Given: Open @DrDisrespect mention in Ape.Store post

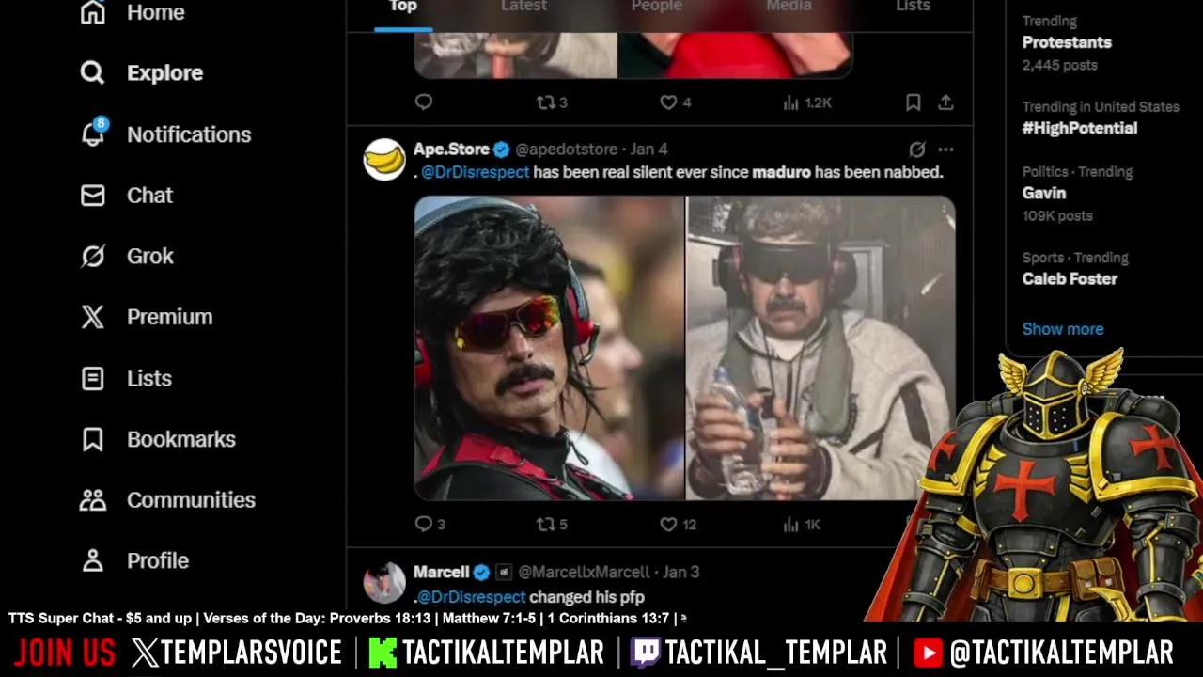Looking at the screenshot, I should click(x=476, y=172).
